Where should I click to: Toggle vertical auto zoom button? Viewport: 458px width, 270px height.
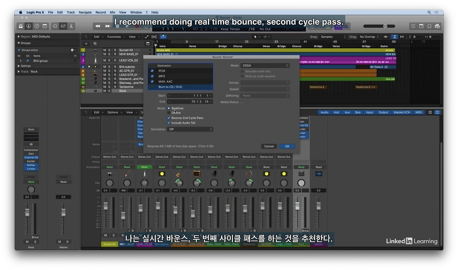(394, 37)
